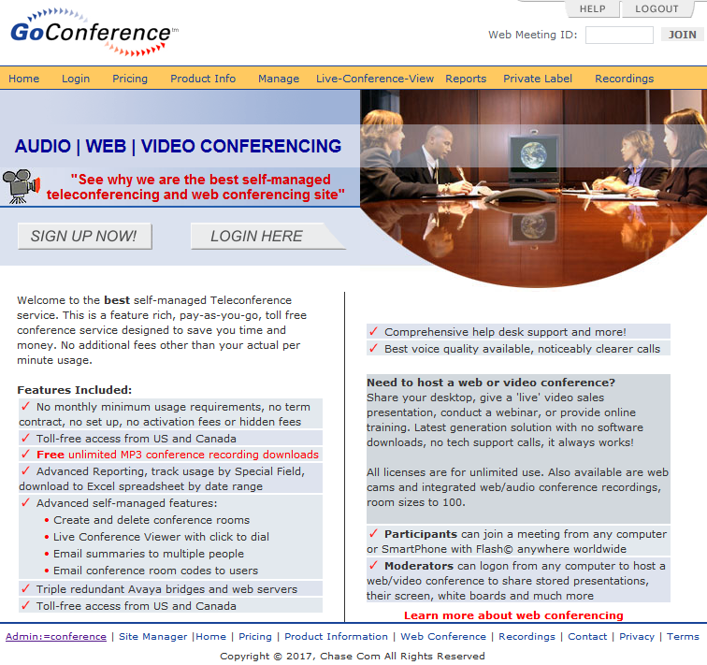Open the Live-Conference-View menu item
The width and height of the screenshot is (707, 665).
(x=375, y=79)
